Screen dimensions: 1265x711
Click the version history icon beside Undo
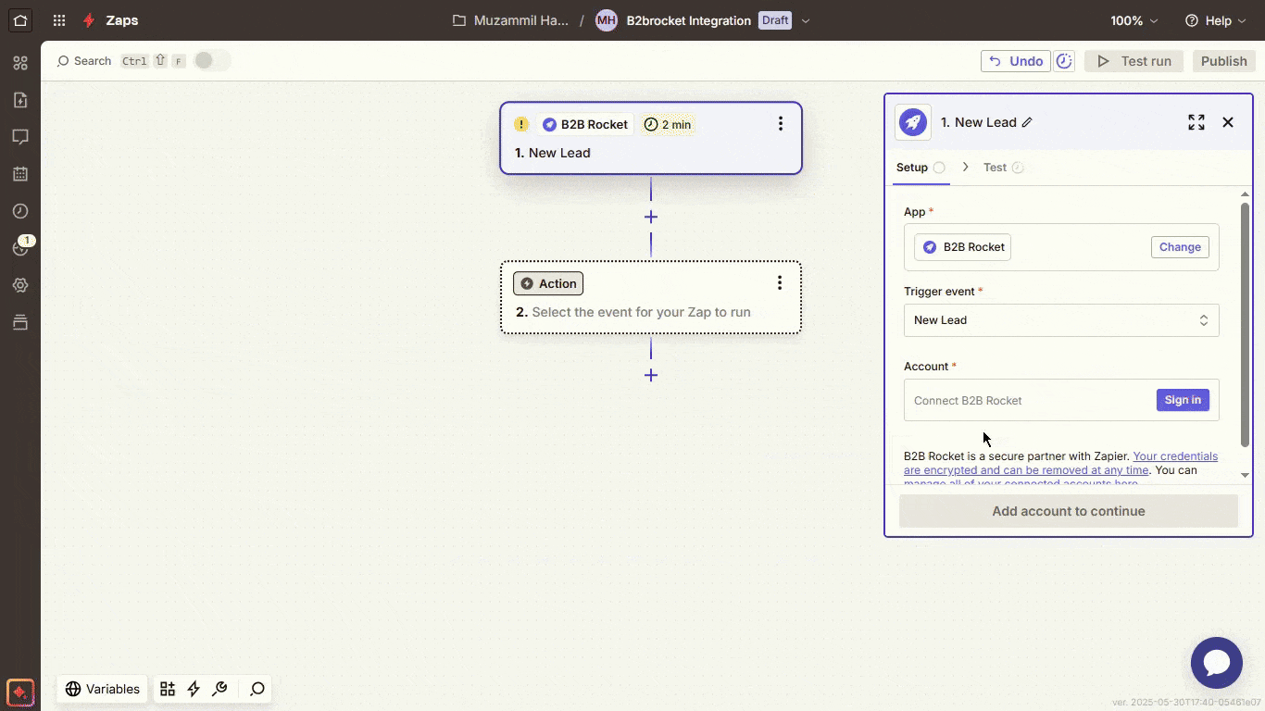pos(1065,61)
